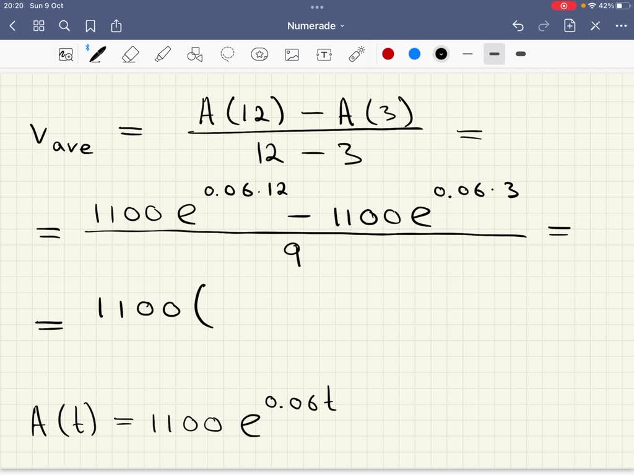Open the Numerade title dropdown
This screenshot has height=475, width=634.
click(x=315, y=25)
